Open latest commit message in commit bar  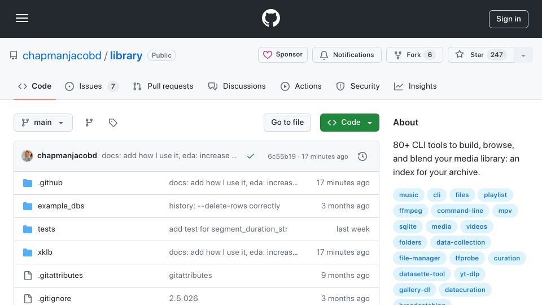[169, 156]
